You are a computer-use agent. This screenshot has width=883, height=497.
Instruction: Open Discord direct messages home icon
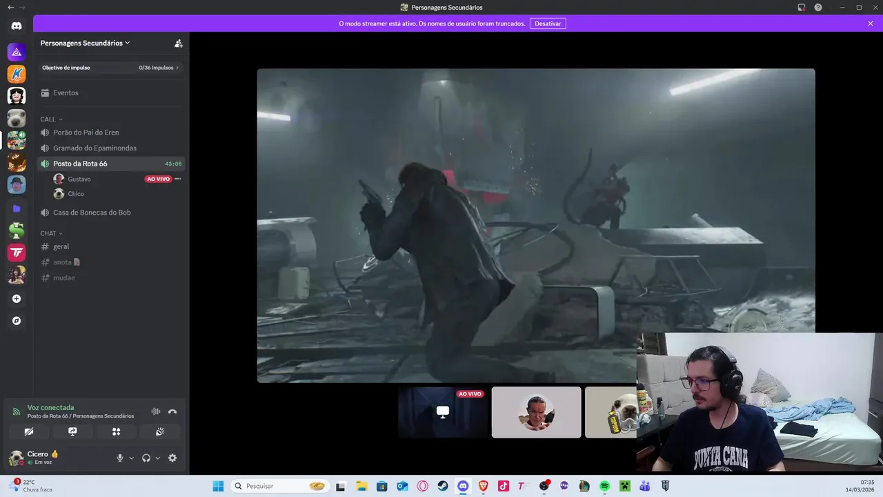tap(17, 26)
